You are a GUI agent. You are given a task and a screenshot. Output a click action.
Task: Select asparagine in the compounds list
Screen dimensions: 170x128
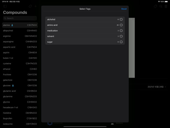[x=20, y=41]
